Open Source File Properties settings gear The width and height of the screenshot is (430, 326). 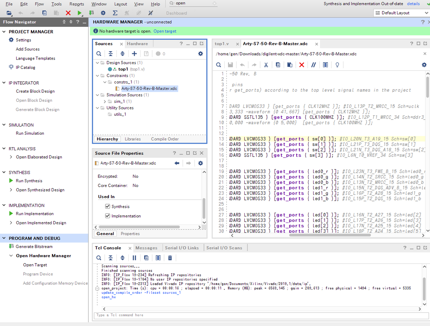click(x=200, y=163)
